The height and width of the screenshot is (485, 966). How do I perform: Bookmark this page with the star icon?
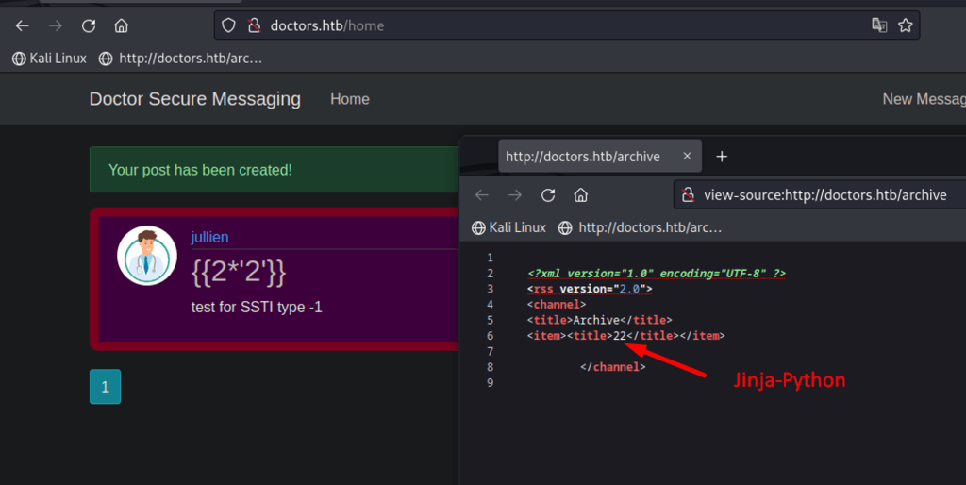(x=906, y=25)
